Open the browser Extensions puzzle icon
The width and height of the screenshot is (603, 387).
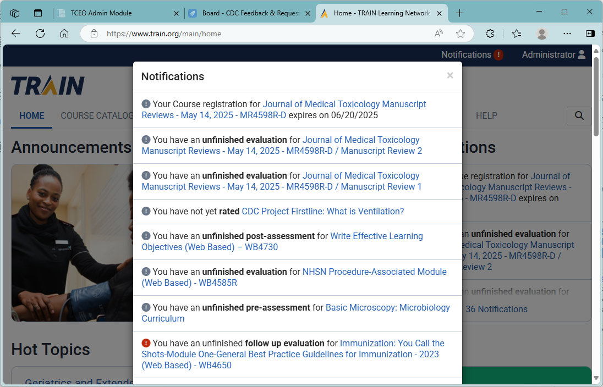tap(490, 34)
